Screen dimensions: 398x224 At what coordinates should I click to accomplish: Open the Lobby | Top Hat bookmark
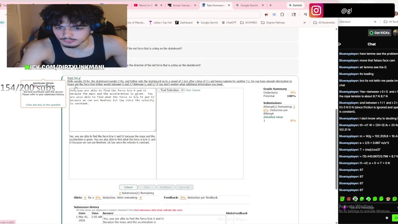[x=160, y=22]
